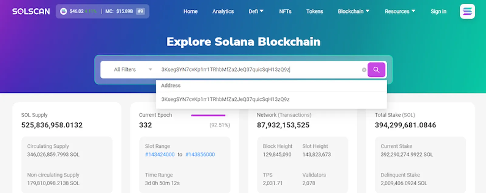This screenshot has width=486, height=193.
Task: Open slot #143856000 link
Action: [x=200, y=154]
